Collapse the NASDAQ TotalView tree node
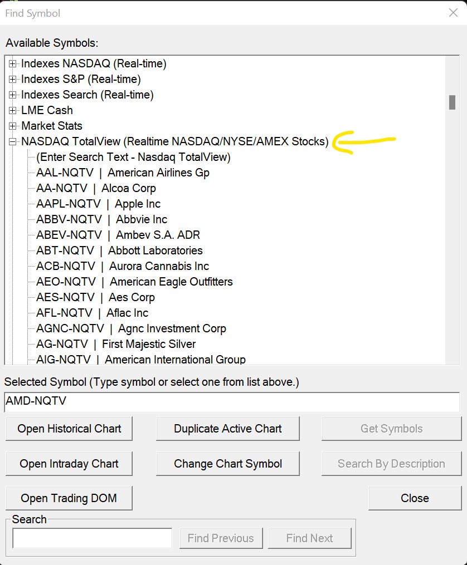The height and width of the screenshot is (565, 467). pos(13,142)
